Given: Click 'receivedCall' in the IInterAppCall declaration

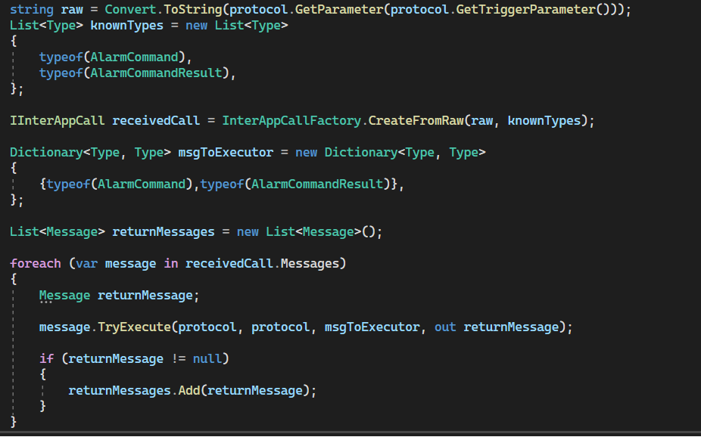Looking at the screenshot, I should coord(156,120).
